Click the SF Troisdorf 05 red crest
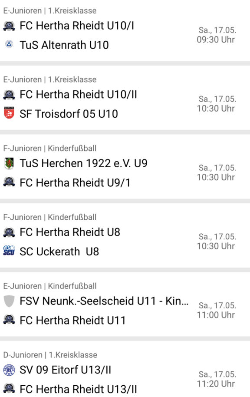This screenshot has height=397, width=250. click(x=9, y=113)
